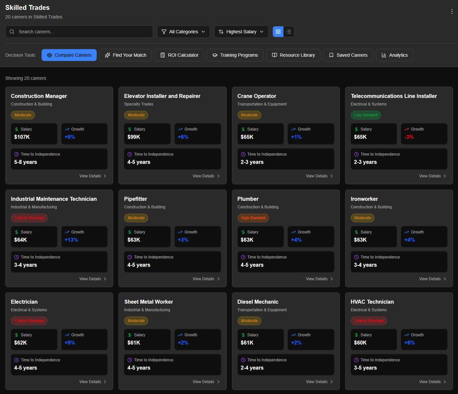
Task: Click the Skilled Trades page title
Action: 27,7
